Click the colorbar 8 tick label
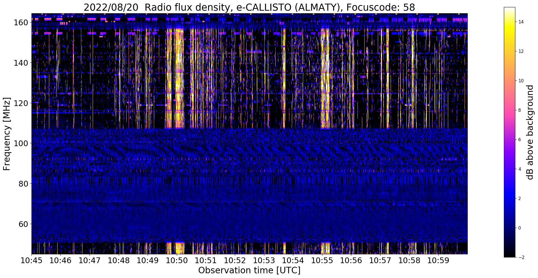 tap(520, 110)
